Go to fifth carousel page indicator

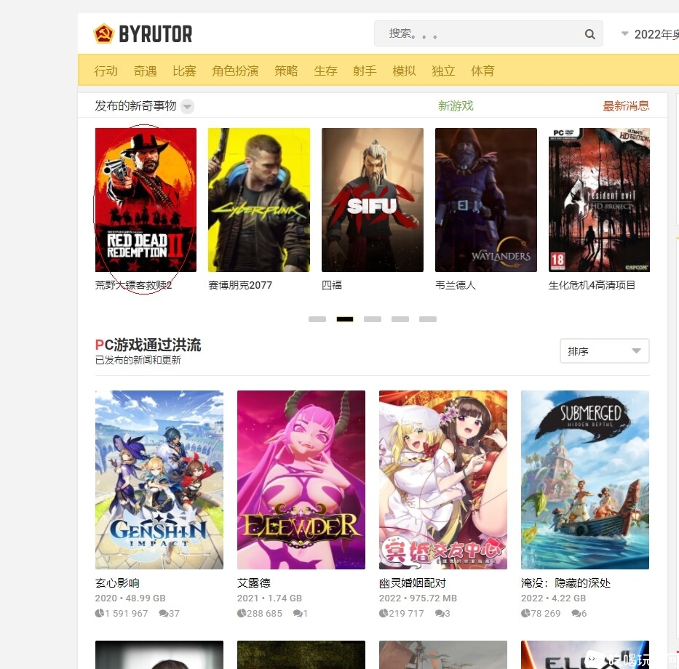pyautogui.click(x=428, y=319)
